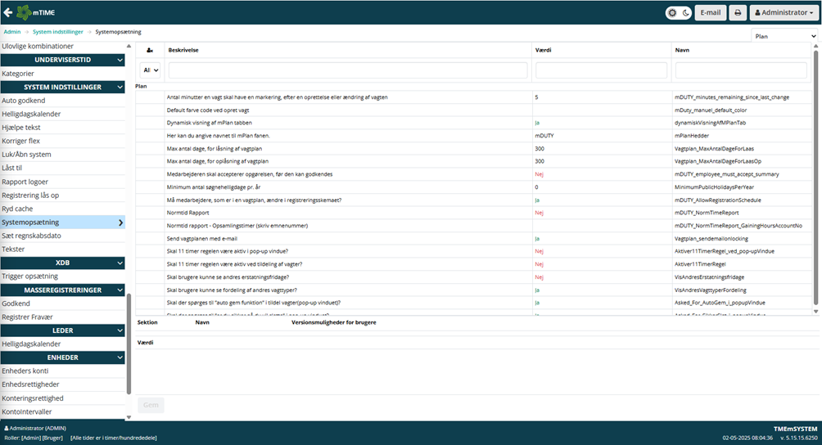Viewport: 822px width, 445px height.
Task: Click the printer icon button
Action: click(x=737, y=13)
